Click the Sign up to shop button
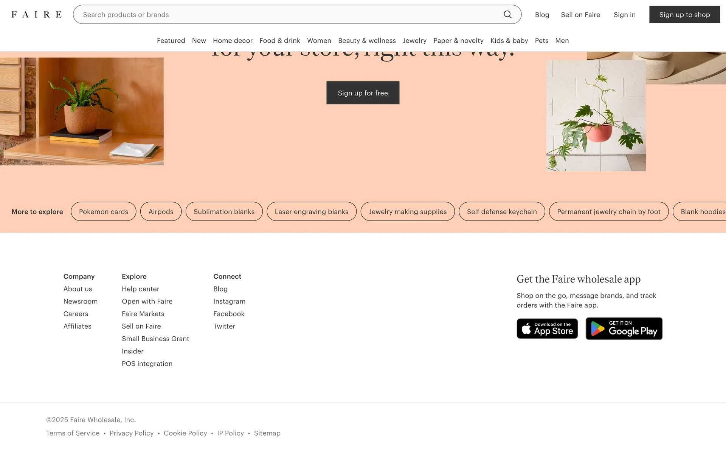This screenshot has height=453, width=726. (x=684, y=14)
